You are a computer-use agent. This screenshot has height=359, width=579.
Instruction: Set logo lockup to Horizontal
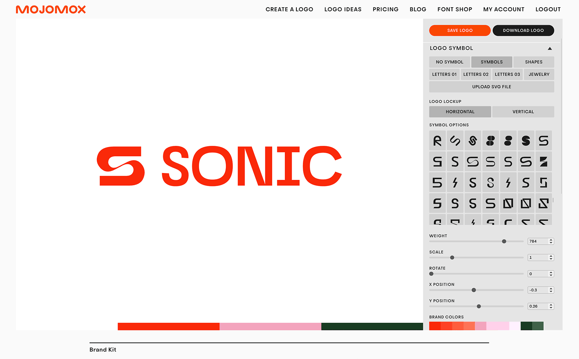coord(460,111)
